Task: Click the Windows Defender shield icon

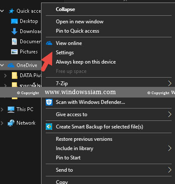Action: pyautogui.click(x=49, y=102)
